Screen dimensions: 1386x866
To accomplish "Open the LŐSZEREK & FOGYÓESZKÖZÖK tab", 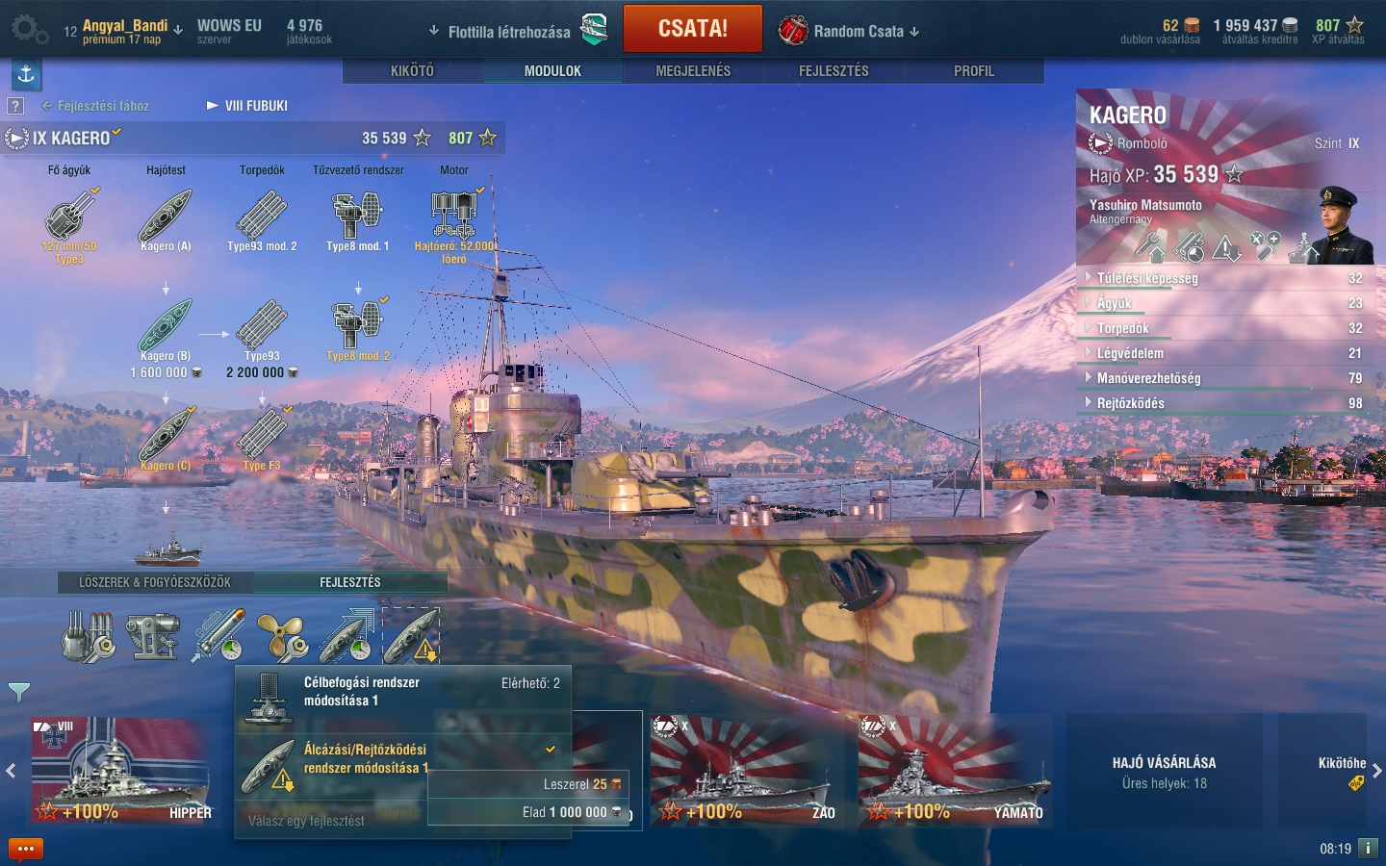I will pyautogui.click(x=154, y=582).
